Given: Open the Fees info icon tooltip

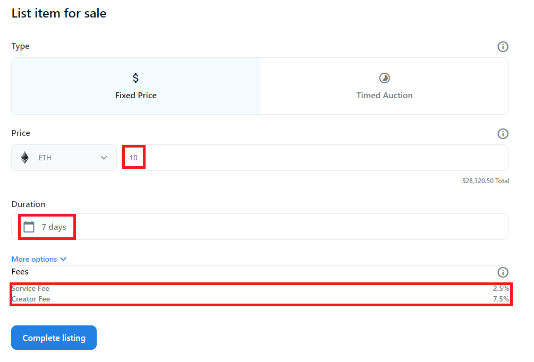Looking at the screenshot, I should click(x=503, y=272).
